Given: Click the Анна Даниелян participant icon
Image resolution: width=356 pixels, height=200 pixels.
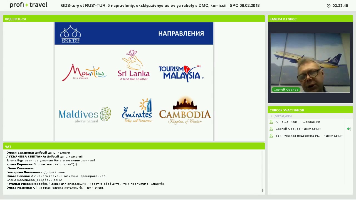Looking at the screenshot, I should coord(271,122).
